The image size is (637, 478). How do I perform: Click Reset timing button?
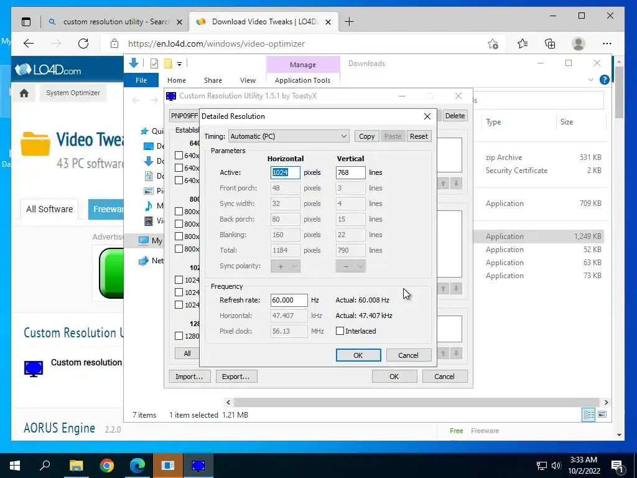point(419,136)
